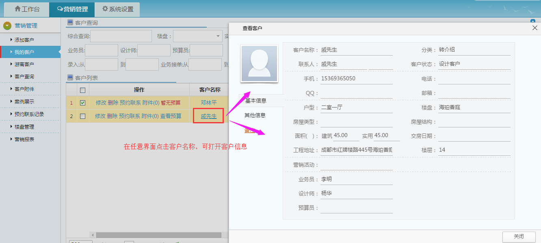Image resolution: width=541 pixels, height=243 pixels.
Task: Uncheck the checkbox for row 1 邓林平
Action: pyautogui.click(x=83, y=103)
